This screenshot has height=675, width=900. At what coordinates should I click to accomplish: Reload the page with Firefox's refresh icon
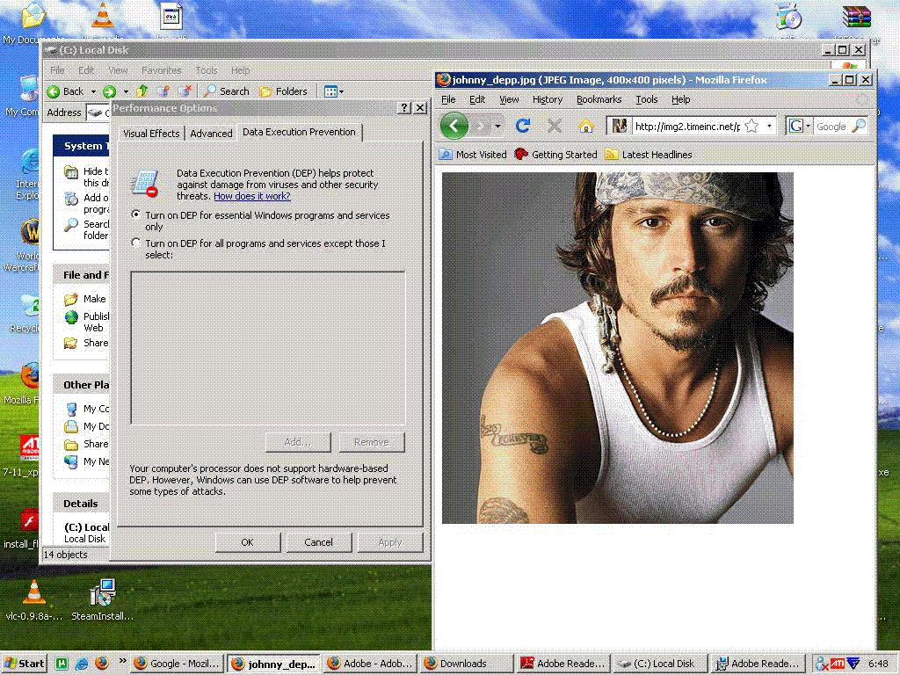click(x=522, y=126)
